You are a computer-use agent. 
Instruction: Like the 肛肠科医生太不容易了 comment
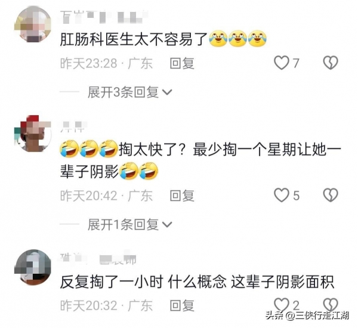pos(282,63)
